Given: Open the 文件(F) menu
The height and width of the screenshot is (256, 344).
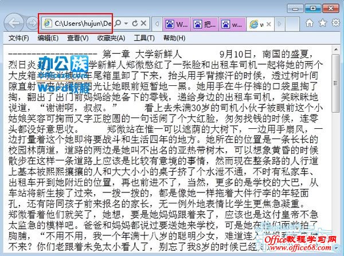Looking at the screenshot, I should point(19,38).
